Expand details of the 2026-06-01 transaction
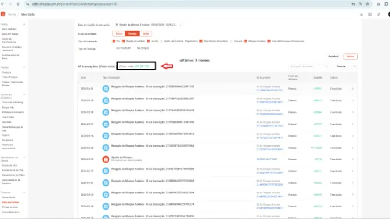 [353, 89]
